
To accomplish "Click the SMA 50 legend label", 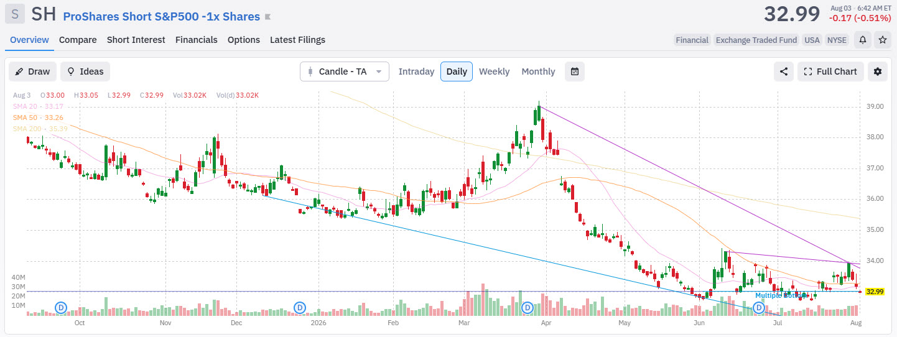I will click(x=38, y=118).
